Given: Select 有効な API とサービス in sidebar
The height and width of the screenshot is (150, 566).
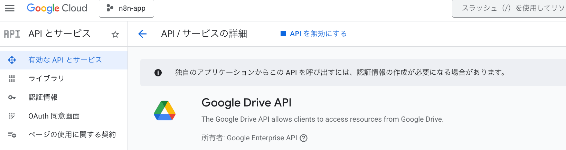Looking at the screenshot, I should 65,60.
